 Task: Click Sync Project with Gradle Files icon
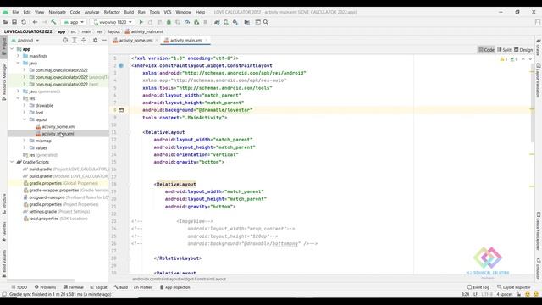click(217, 22)
